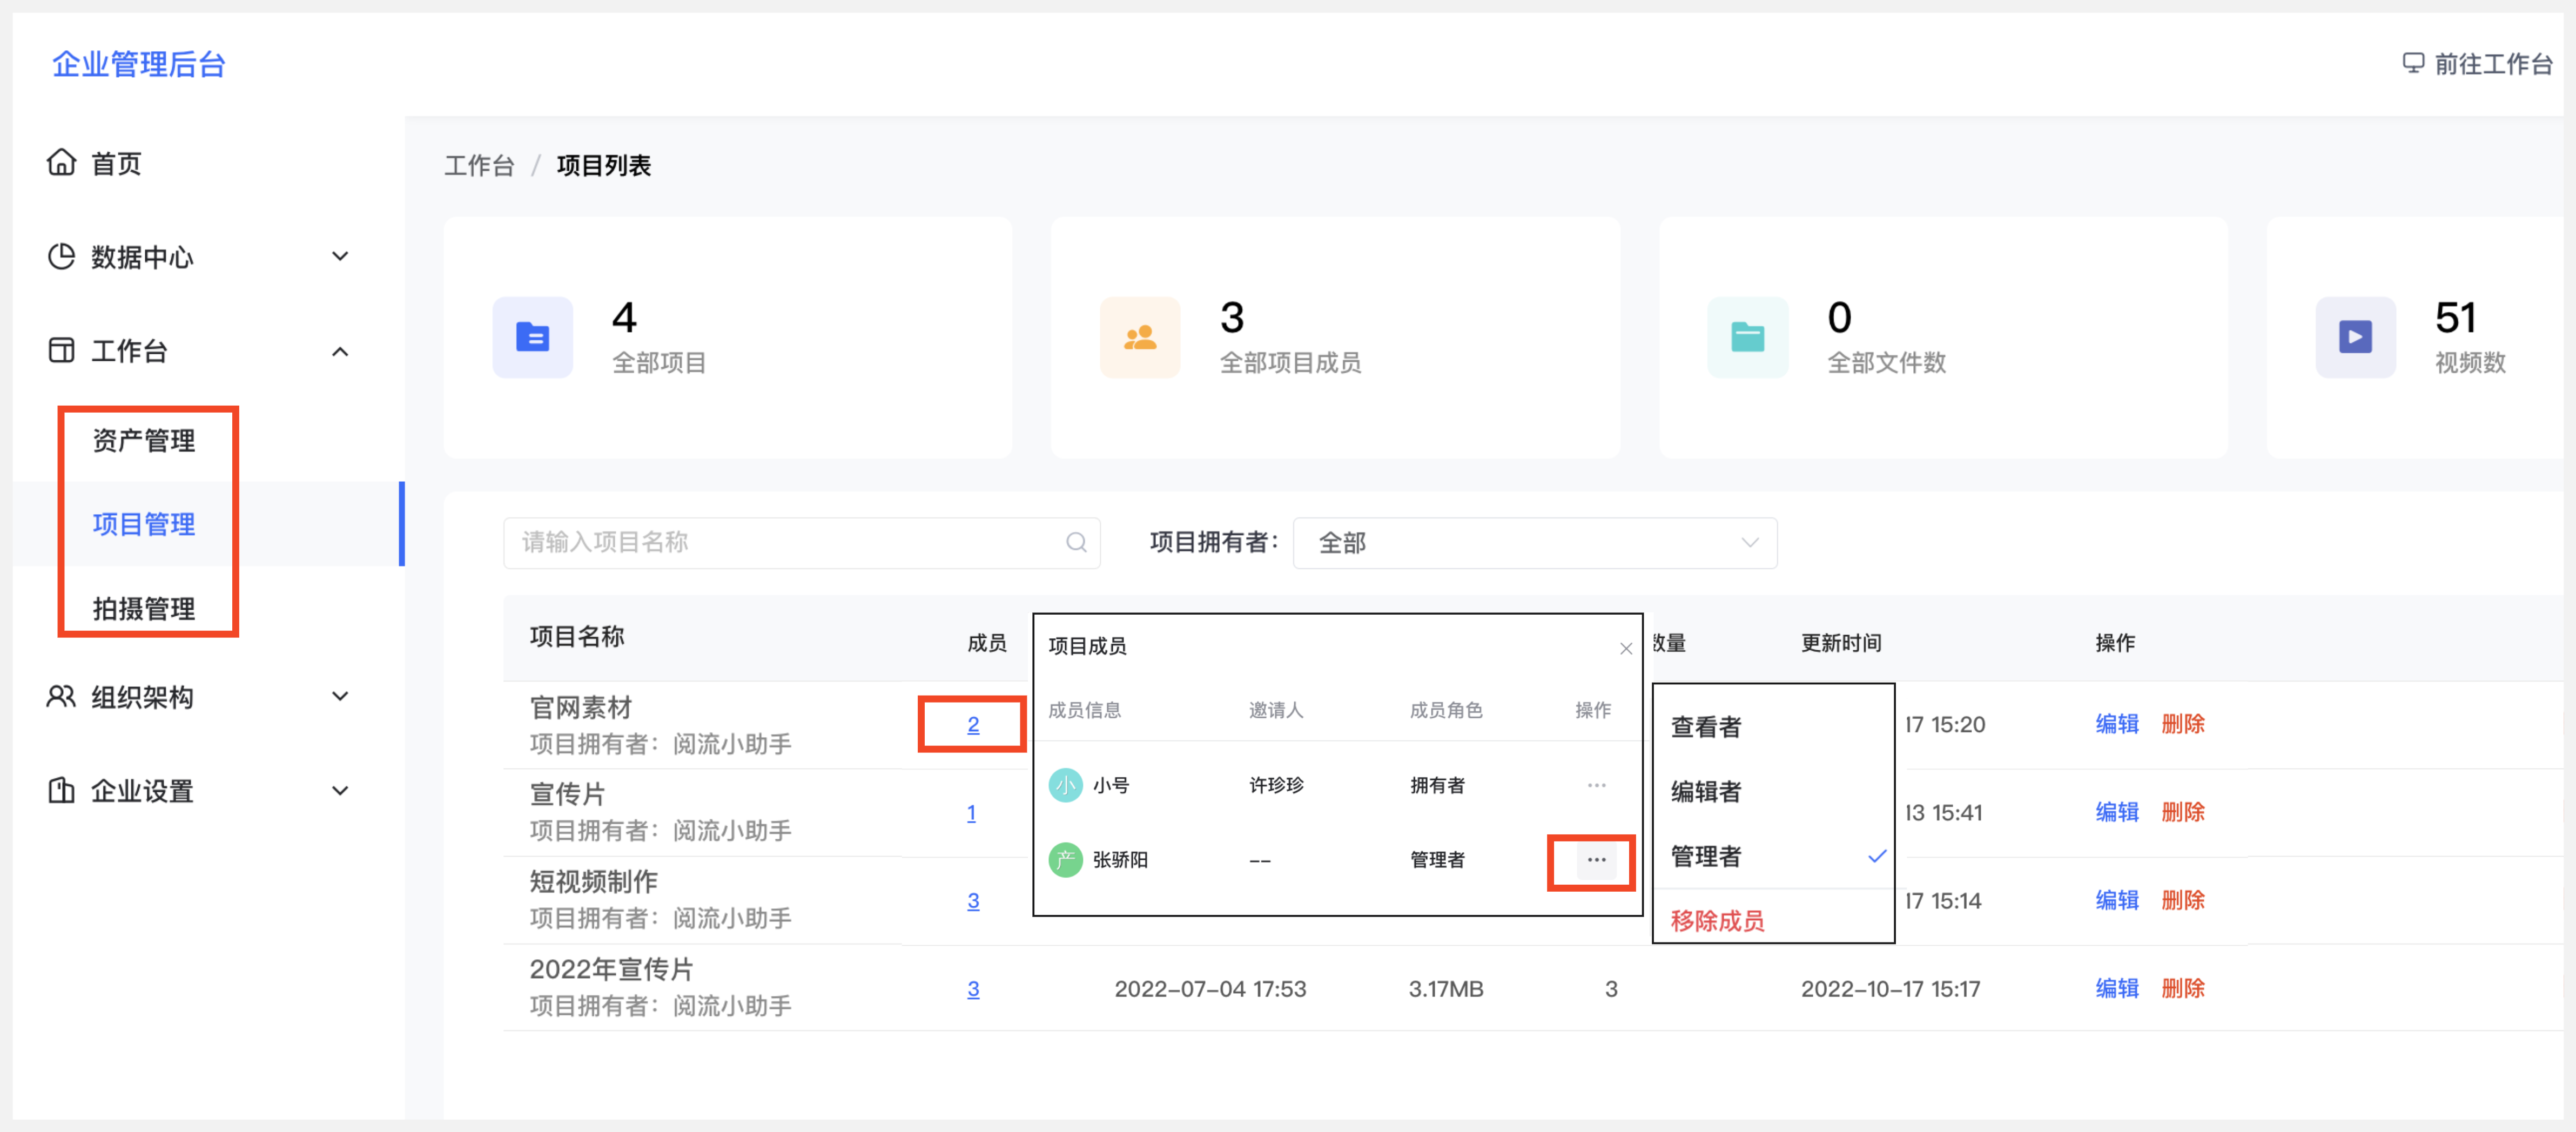Open the more options for 张骄阳

point(1596,860)
